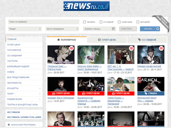Image resolution: width=171 pixels, height=128 pixels.
Task: Focus the Поиск по названию field
Action: 44,22
